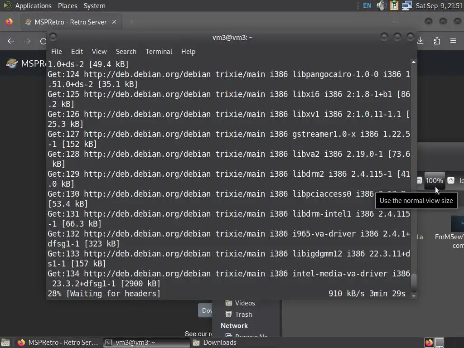Click the Firefox forward arrow
Viewport: 464px width, 348px height.
tap(27, 41)
